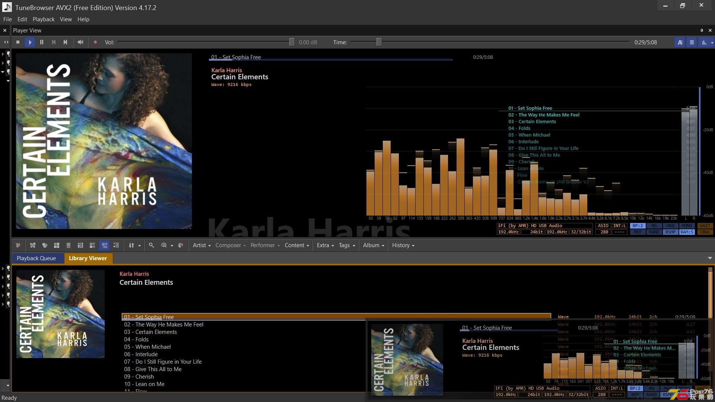Toggle the RG replay gain indicator
The width and height of the screenshot is (715, 402).
click(x=654, y=226)
